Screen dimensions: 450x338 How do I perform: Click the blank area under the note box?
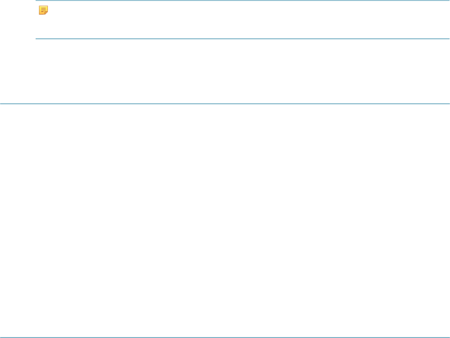pyautogui.click(x=243, y=71)
